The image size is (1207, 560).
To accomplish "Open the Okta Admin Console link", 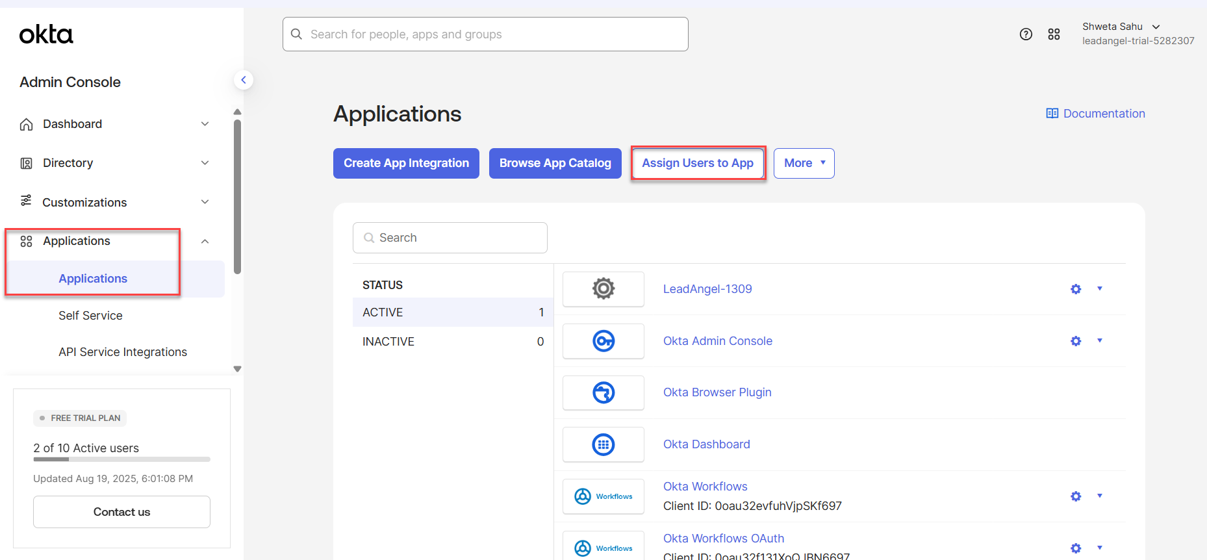I will [718, 341].
